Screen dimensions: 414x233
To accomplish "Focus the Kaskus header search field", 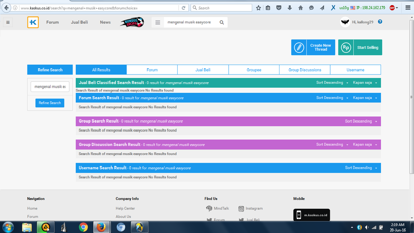I will coord(191,22).
